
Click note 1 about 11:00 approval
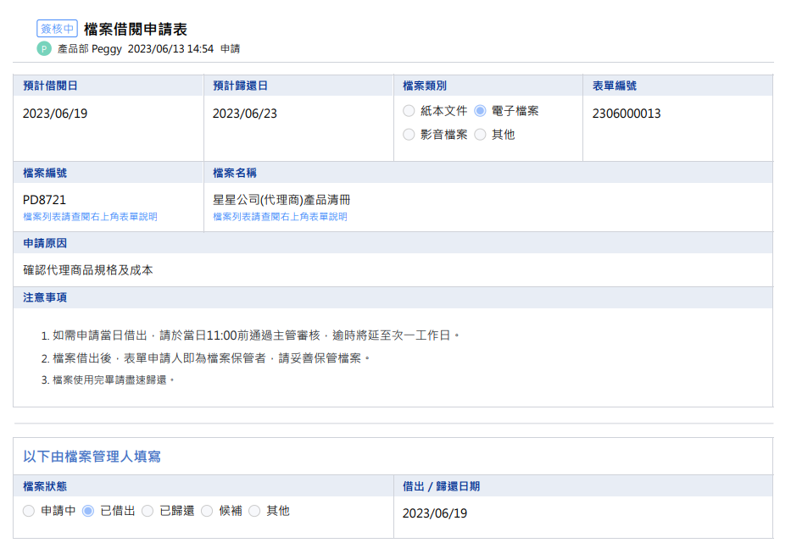click(250, 335)
